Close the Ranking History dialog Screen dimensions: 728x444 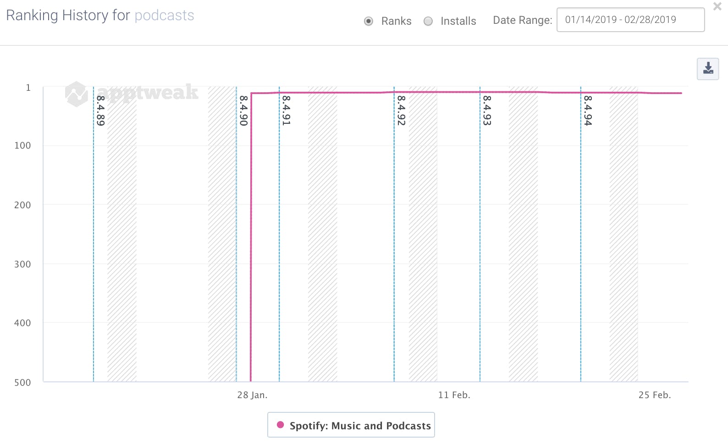717,7
